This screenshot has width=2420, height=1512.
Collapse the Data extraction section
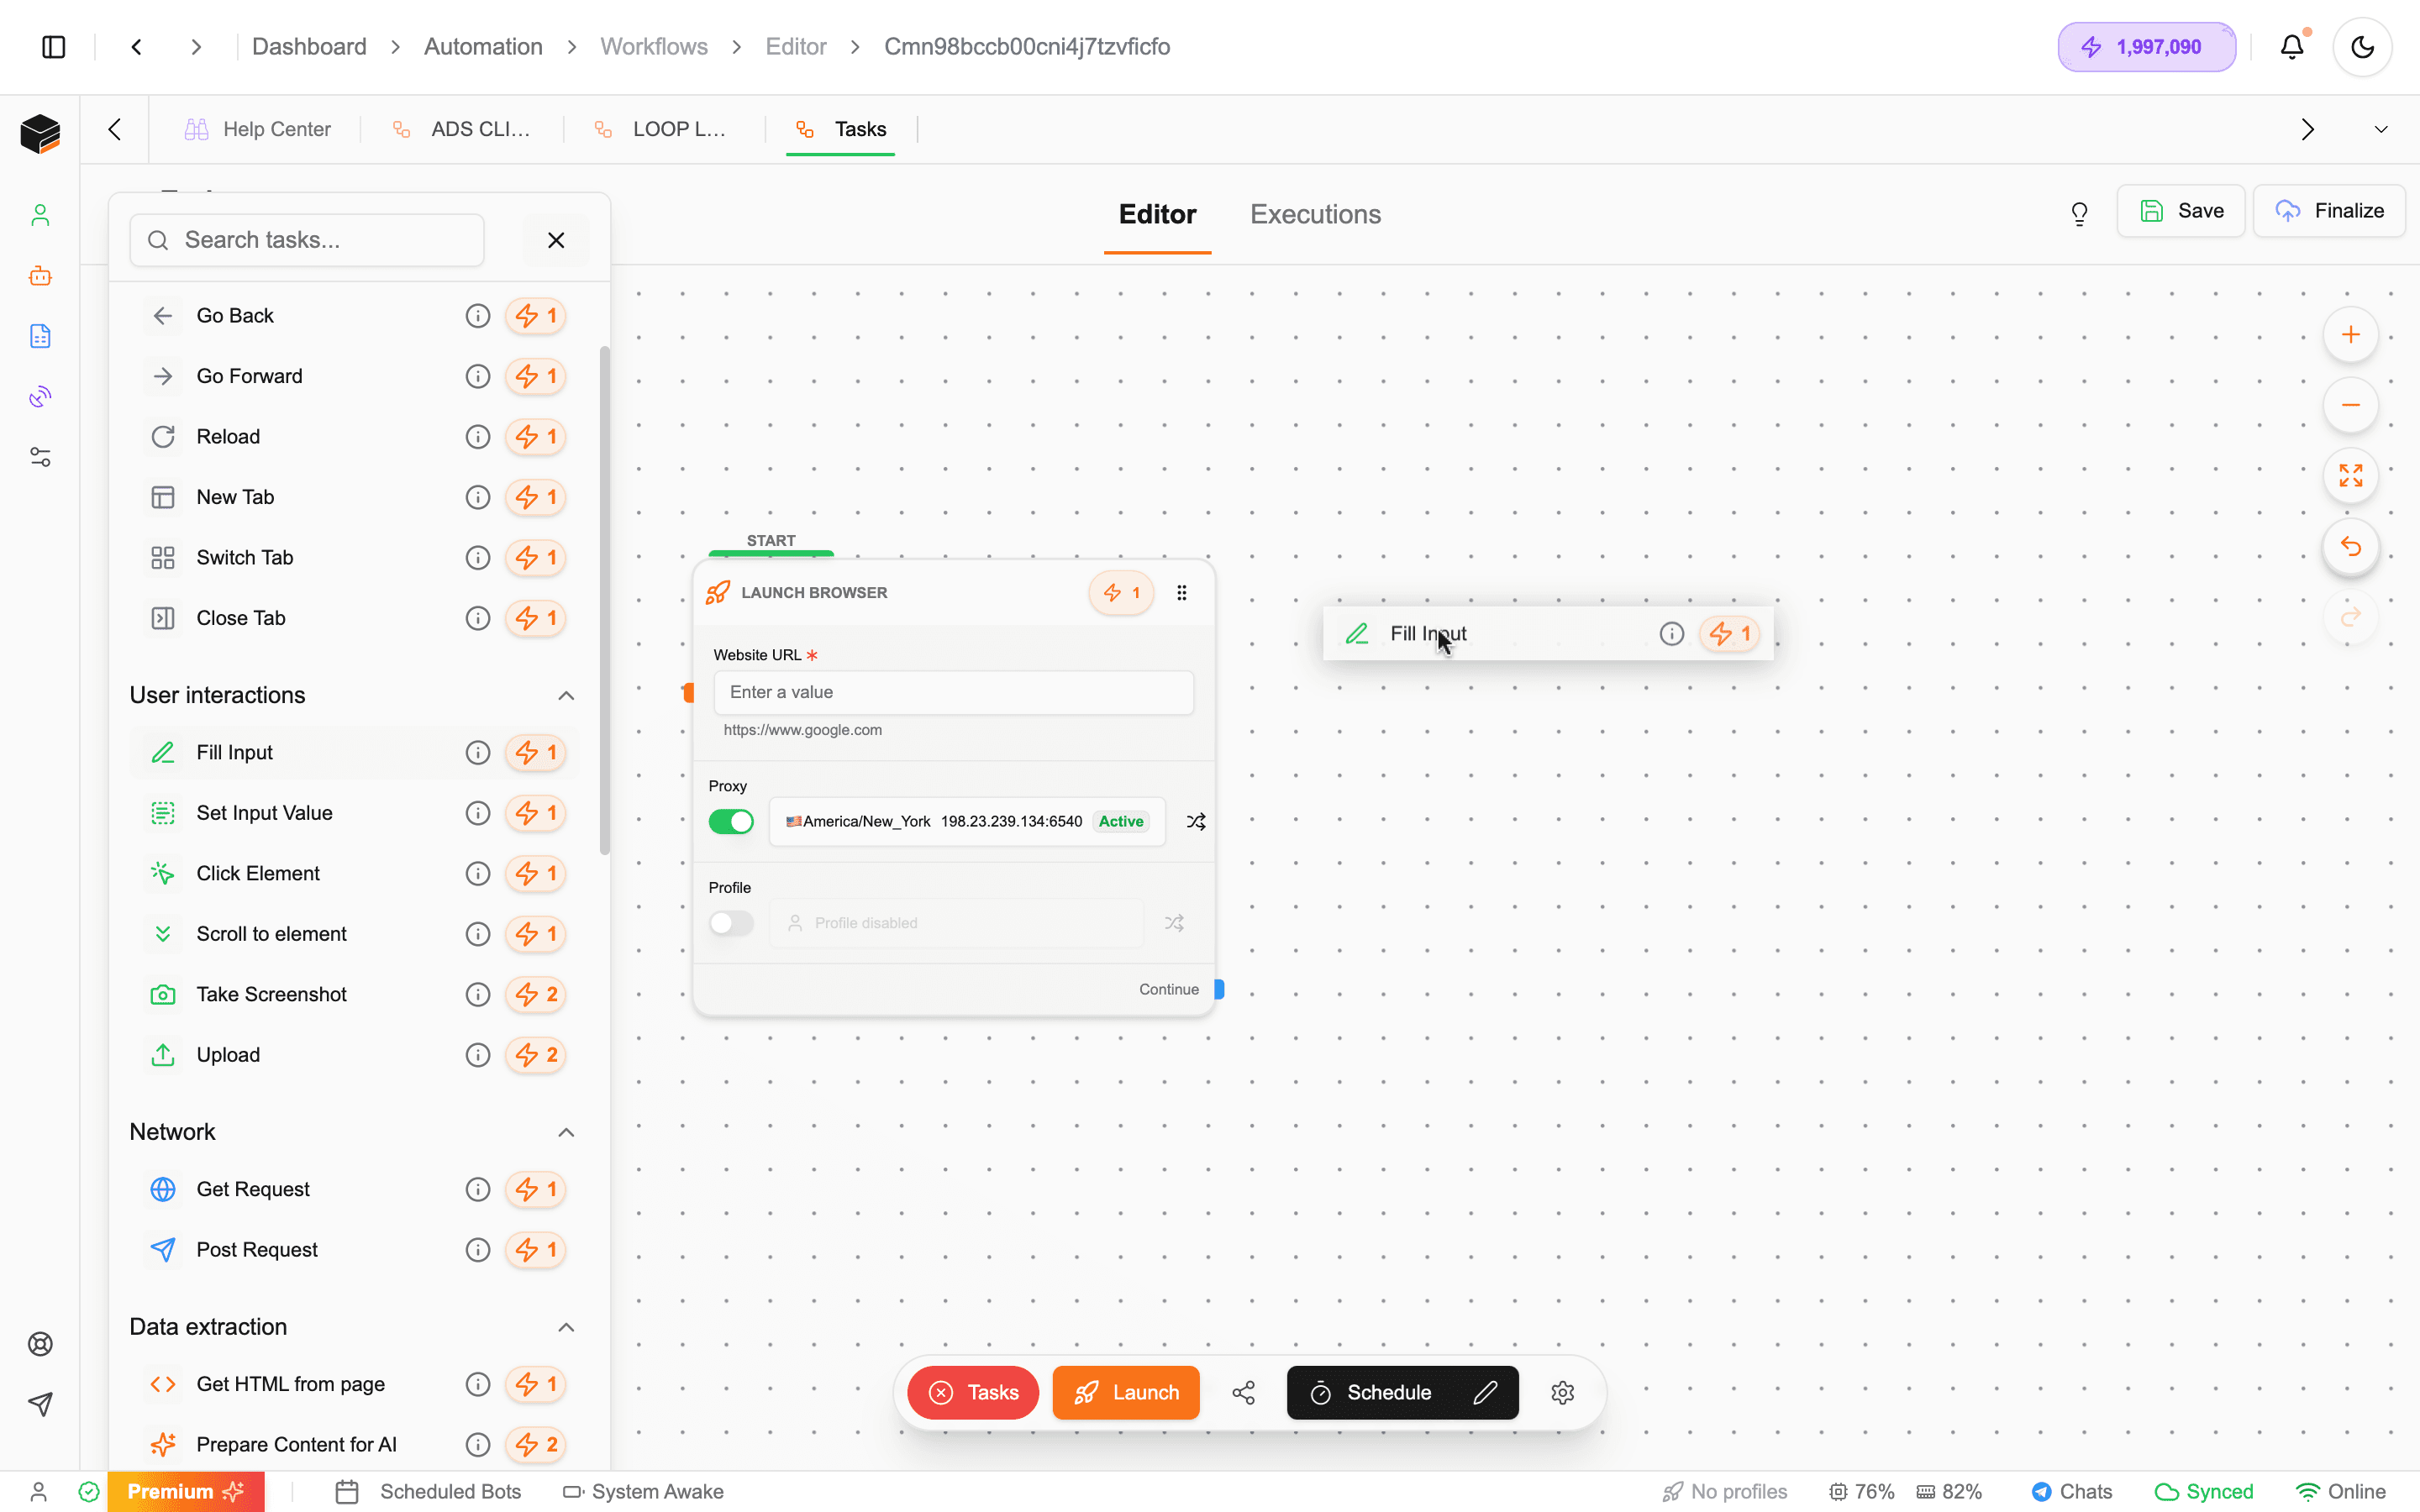(566, 1327)
